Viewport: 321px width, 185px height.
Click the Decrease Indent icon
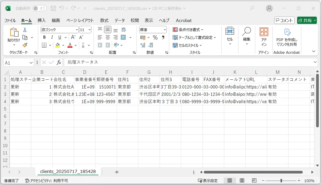(100, 45)
